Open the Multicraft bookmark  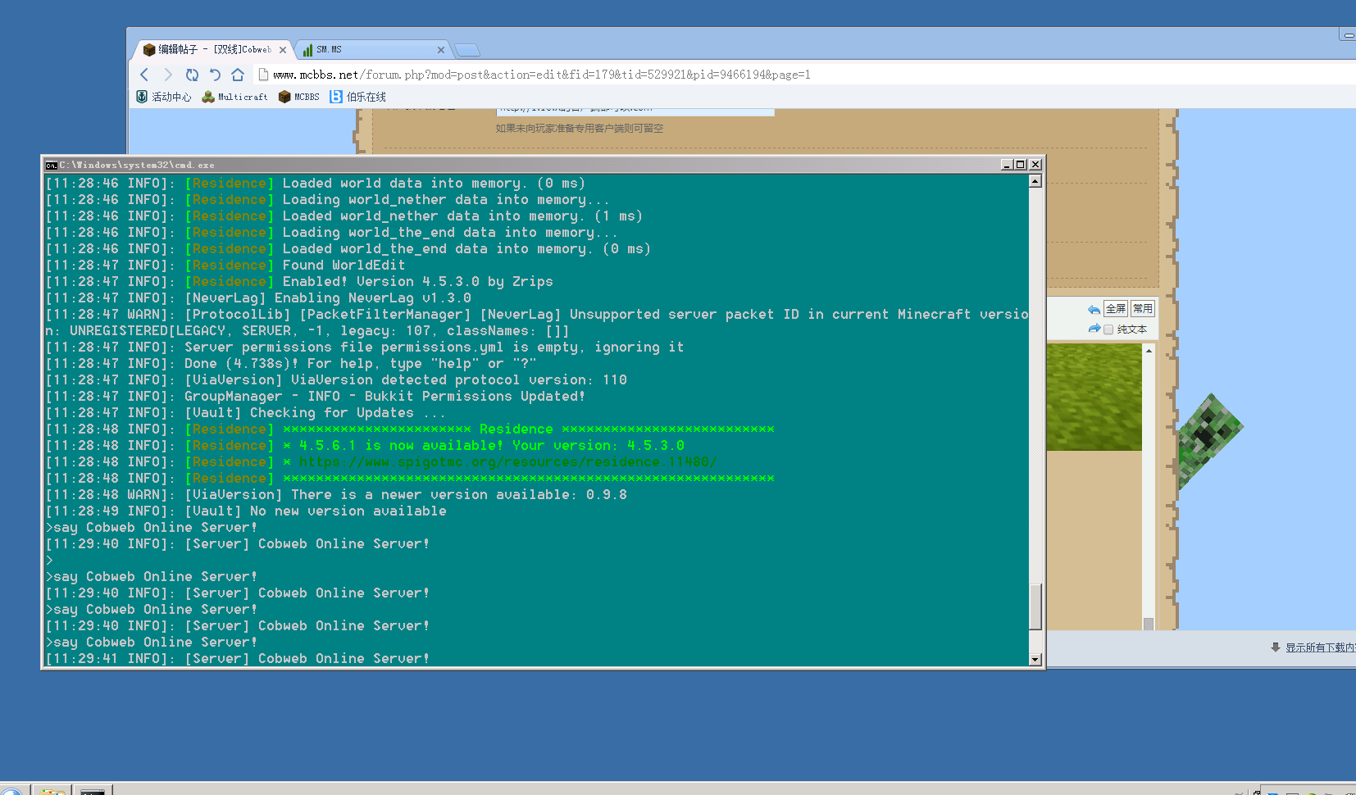[235, 97]
